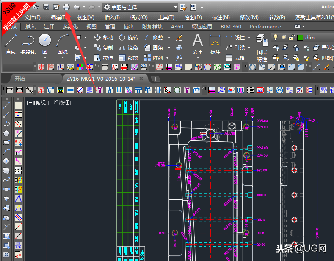Switch to the 管理 ribbon tab
334x261 pixels.
tap(110, 26)
